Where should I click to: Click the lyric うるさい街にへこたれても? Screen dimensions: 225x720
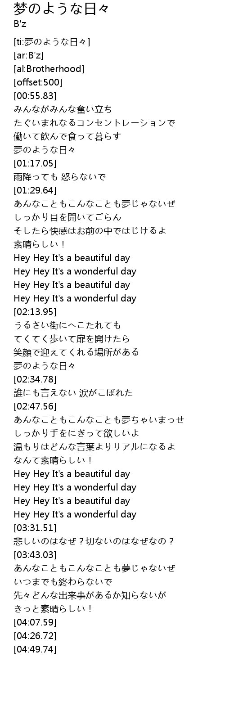click(x=67, y=325)
